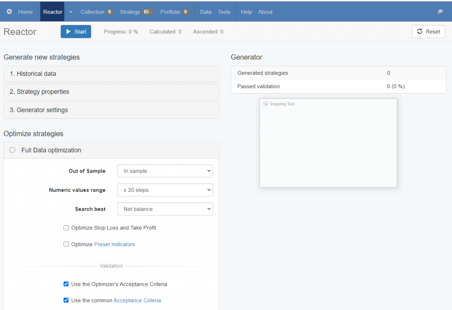
Task: Expand the Historical data section
Action: [111, 74]
